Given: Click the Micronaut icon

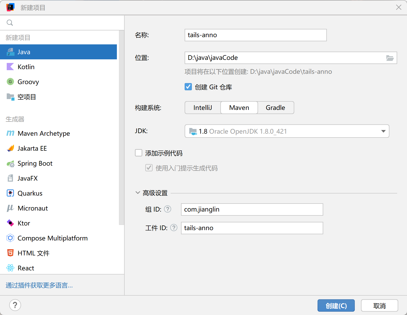Looking at the screenshot, I should pos(10,208).
